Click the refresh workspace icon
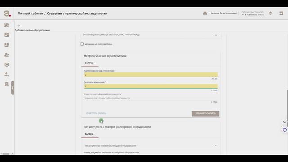 (270, 13)
